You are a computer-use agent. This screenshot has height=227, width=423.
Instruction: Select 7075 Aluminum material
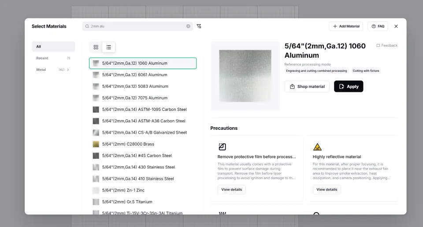coord(143,98)
